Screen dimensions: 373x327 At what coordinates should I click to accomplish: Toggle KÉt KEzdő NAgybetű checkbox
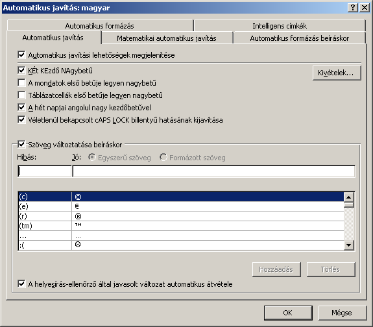[21, 71]
